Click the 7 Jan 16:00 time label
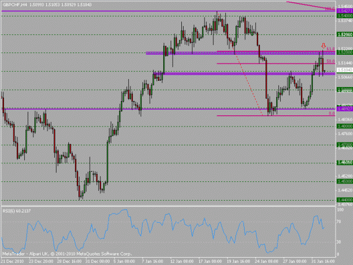 tap(152, 262)
